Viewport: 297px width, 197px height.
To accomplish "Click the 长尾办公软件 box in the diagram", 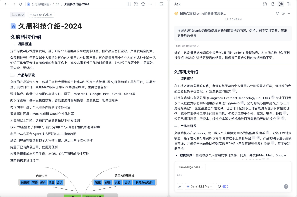I will [144, 183].
